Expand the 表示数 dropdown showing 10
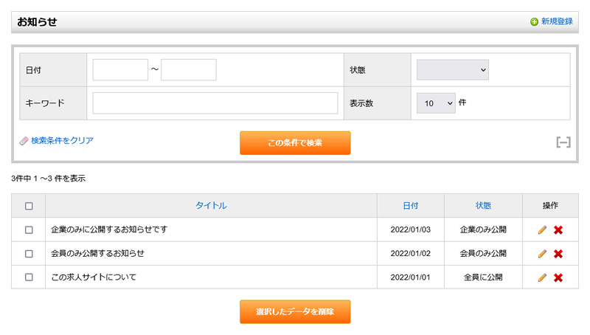The width and height of the screenshot is (590, 335). 436,103
